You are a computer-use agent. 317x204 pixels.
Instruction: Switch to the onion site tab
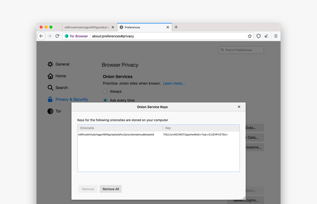point(86,27)
